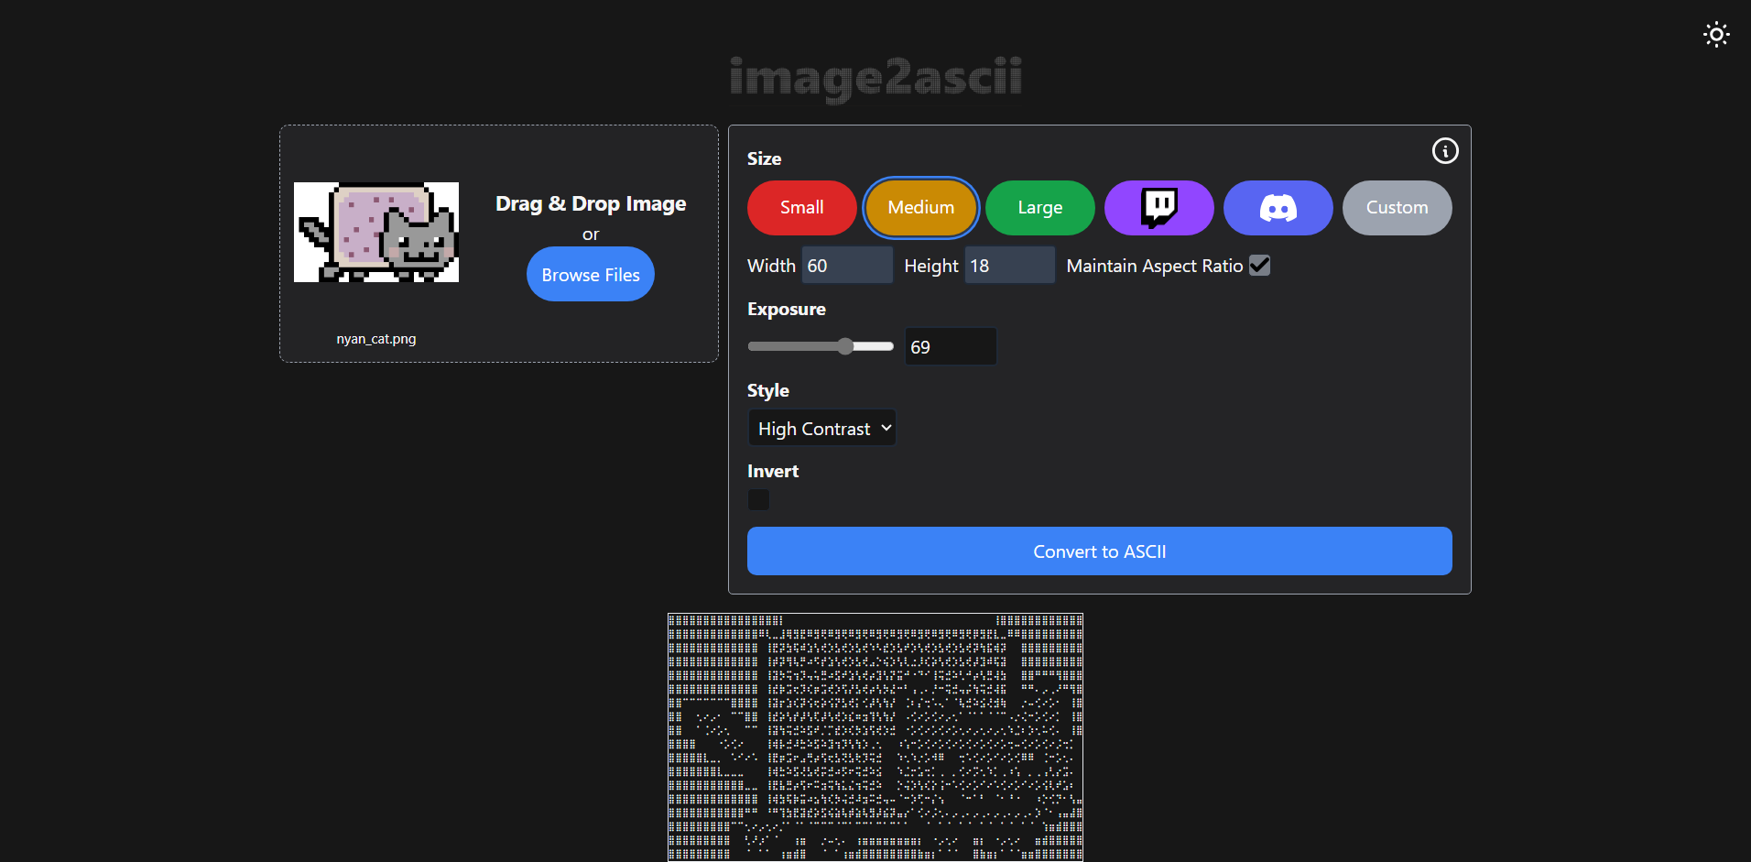Uncheck Maintain Aspect Ratio
This screenshot has width=1751, height=862.
1258,265
